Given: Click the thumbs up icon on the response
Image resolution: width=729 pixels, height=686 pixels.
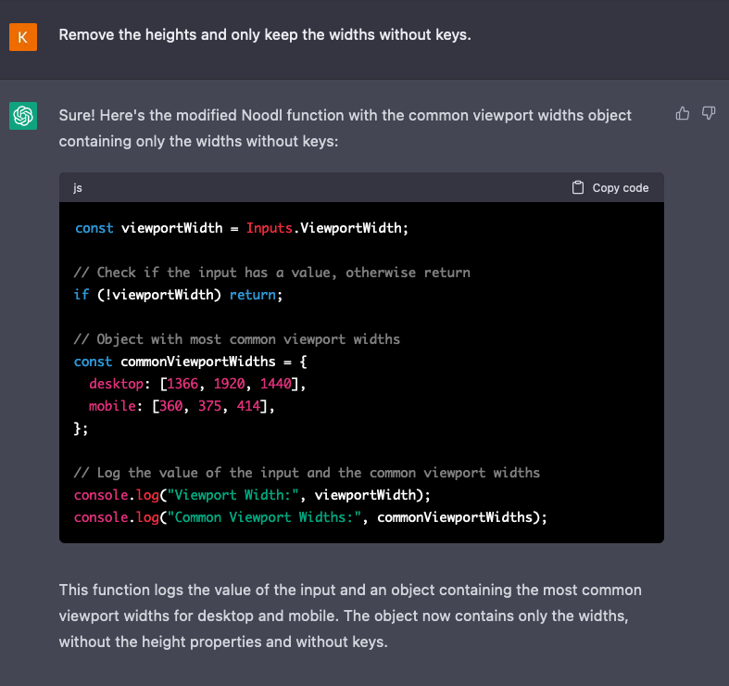Looking at the screenshot, I should click(x=683, y=113).
